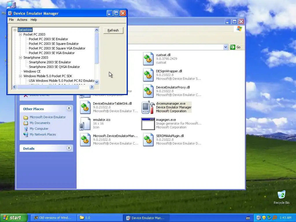Click My Computer icon in Other Places
Screen dimensions: 296x222
pyautogui.click(x=26, y=129)
